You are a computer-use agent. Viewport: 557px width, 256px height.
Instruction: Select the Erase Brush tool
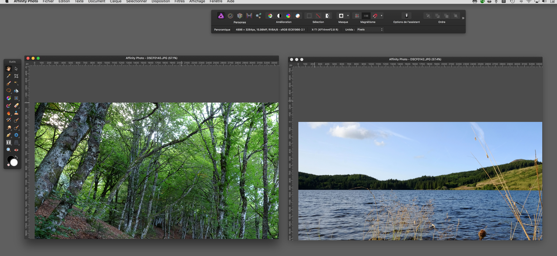coord(16,106)
